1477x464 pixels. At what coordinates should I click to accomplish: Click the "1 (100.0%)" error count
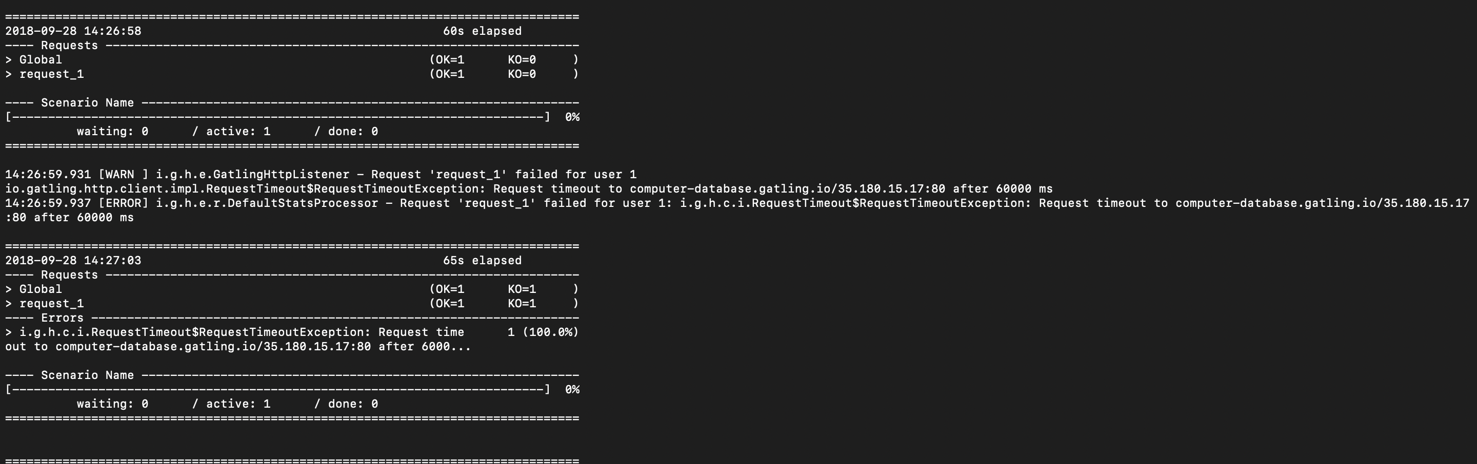(x=543, y=332)
